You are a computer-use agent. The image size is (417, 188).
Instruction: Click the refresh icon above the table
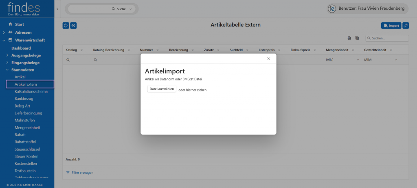66,26
